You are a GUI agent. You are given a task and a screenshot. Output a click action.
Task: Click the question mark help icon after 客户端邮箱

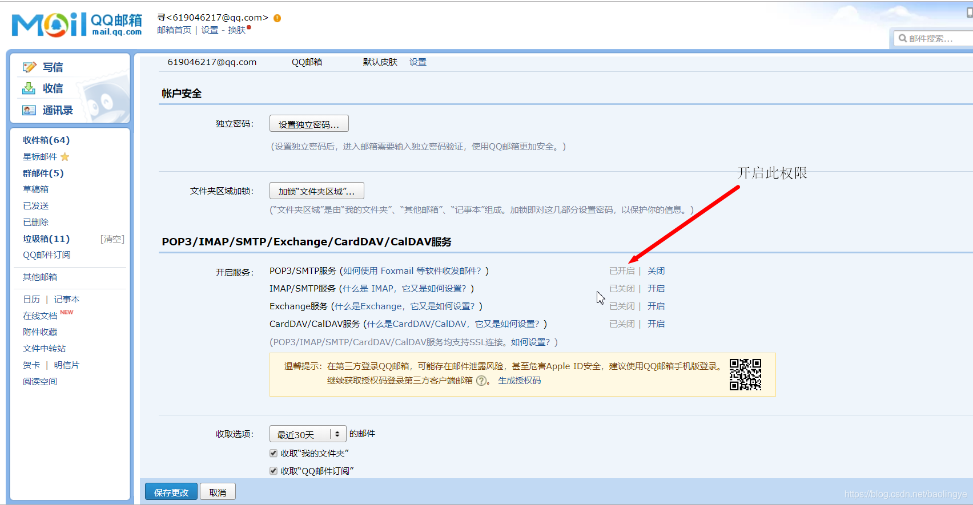[x=481, y=381]
